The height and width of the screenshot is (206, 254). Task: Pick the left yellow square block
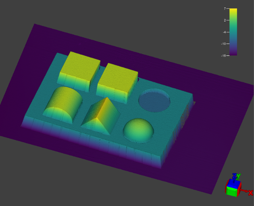[80, 63]
